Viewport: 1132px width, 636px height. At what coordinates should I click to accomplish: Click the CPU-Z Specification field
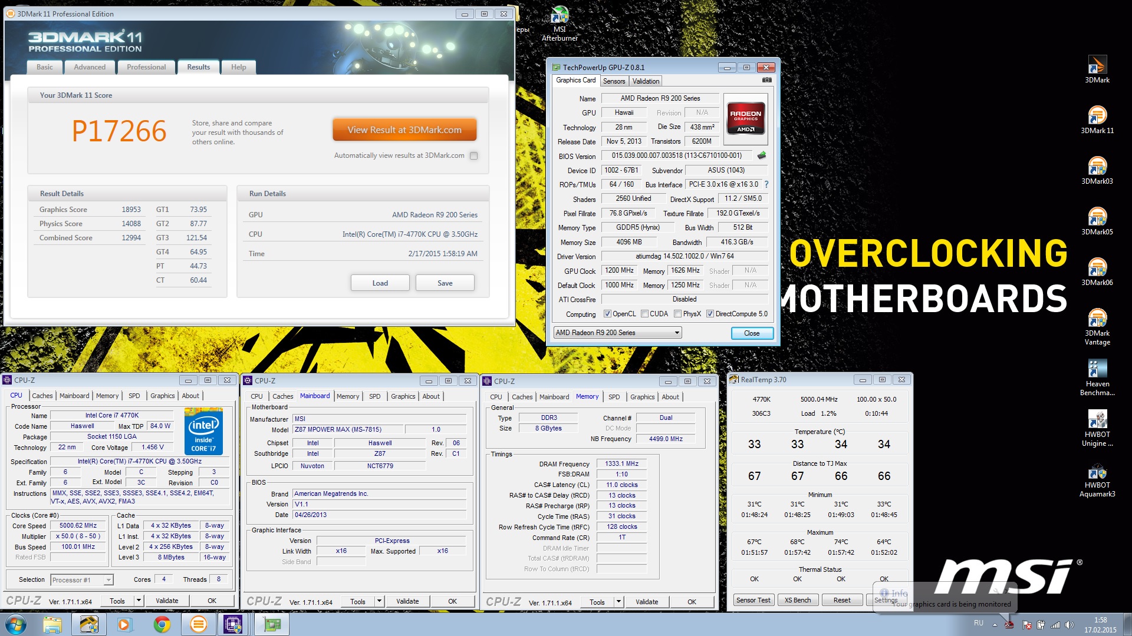(x=140, y=462)
